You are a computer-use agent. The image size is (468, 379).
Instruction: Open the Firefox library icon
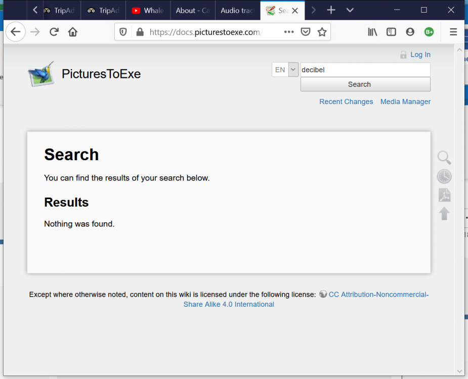pos(372,32)
